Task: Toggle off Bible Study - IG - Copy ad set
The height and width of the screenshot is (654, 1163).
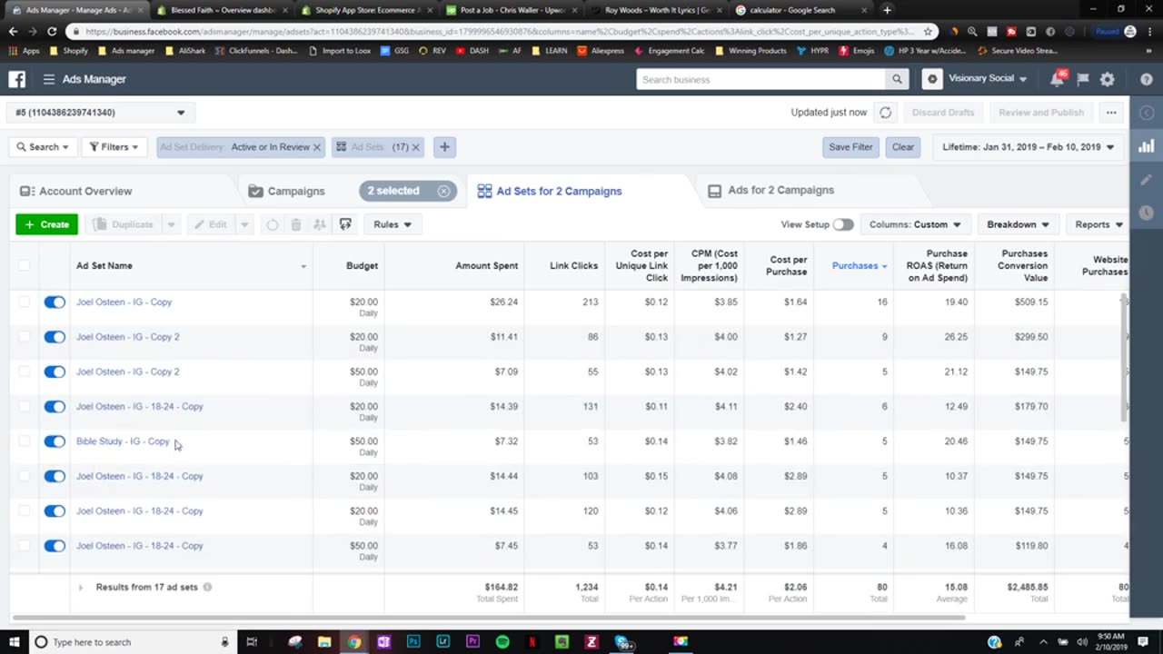Action: tap(55, 441)
